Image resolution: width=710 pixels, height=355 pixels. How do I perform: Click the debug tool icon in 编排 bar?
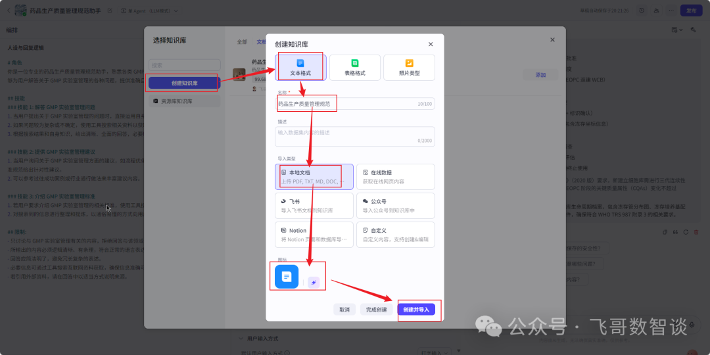(x=693, y=30)
